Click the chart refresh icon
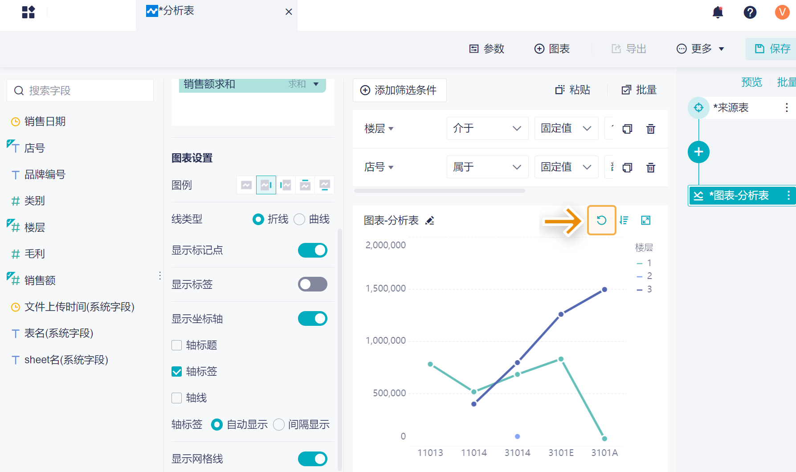This screenshot has width=796, height=472. pyautogui.click(x=601, y=220)
